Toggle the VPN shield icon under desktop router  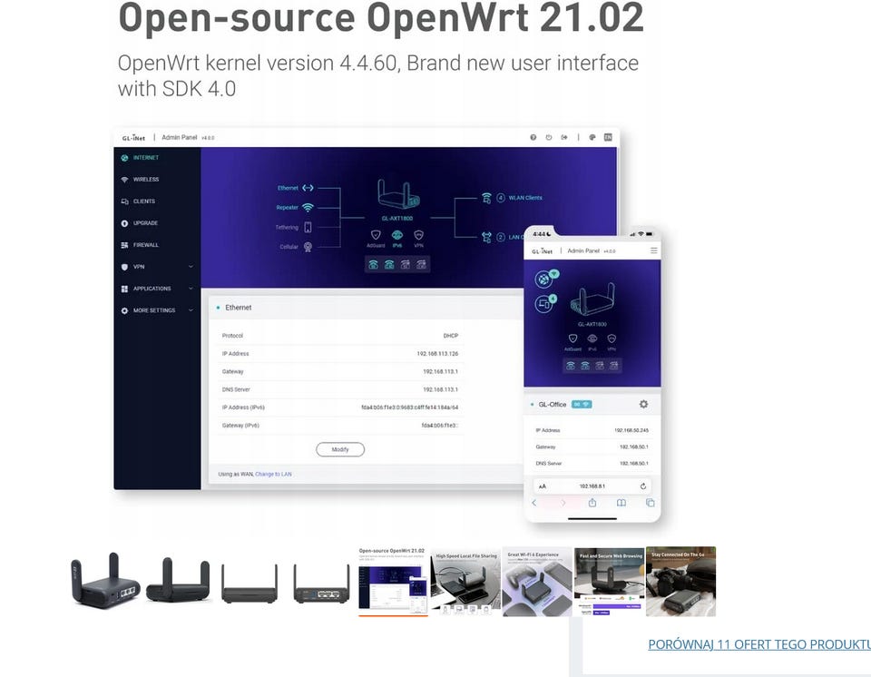click(418, 235)
